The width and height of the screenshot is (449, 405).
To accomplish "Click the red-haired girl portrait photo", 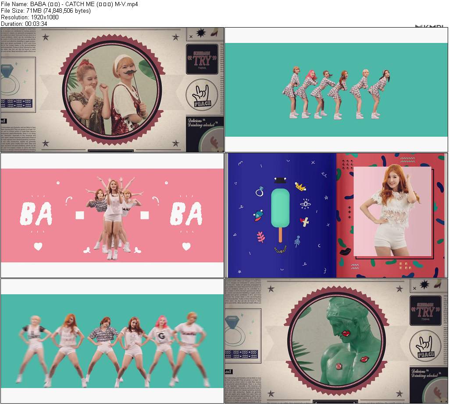I will click(392, 211).
